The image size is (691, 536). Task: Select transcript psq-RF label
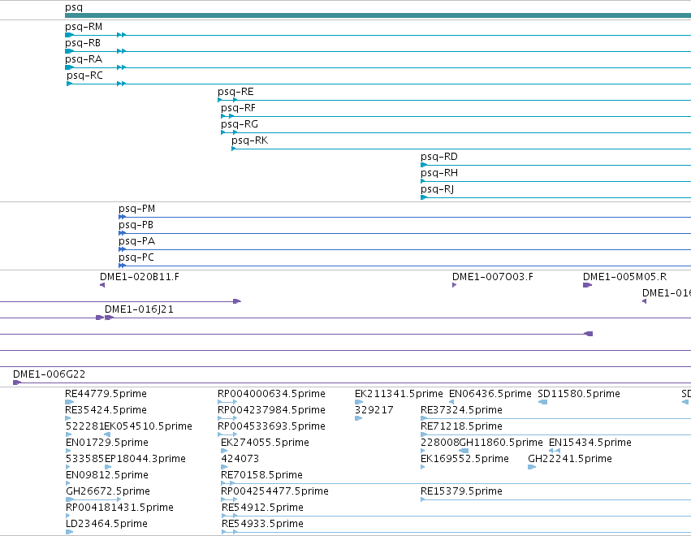click(239, 108)
